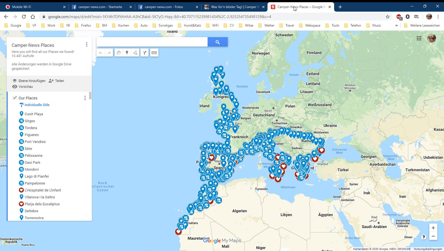Switch to the Mobile Wi-Fi tab
The width and height of the screenshot is (444, 251).
pos(34,7)
